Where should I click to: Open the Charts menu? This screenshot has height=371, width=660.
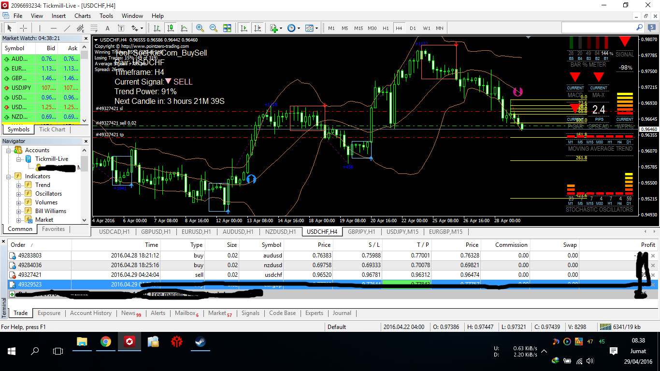[83, 15]
